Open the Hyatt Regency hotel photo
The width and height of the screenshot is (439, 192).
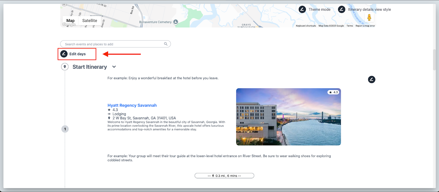point(288,117)
